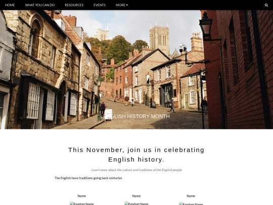This screenshot has width=273, height=205.
Task: Click the italic 'Learn more about the culture' subtitle
Action: pos(136,170)
